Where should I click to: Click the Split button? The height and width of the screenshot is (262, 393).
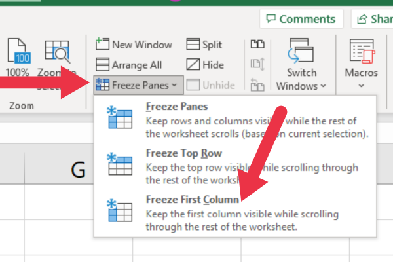(x=204, y=45)
